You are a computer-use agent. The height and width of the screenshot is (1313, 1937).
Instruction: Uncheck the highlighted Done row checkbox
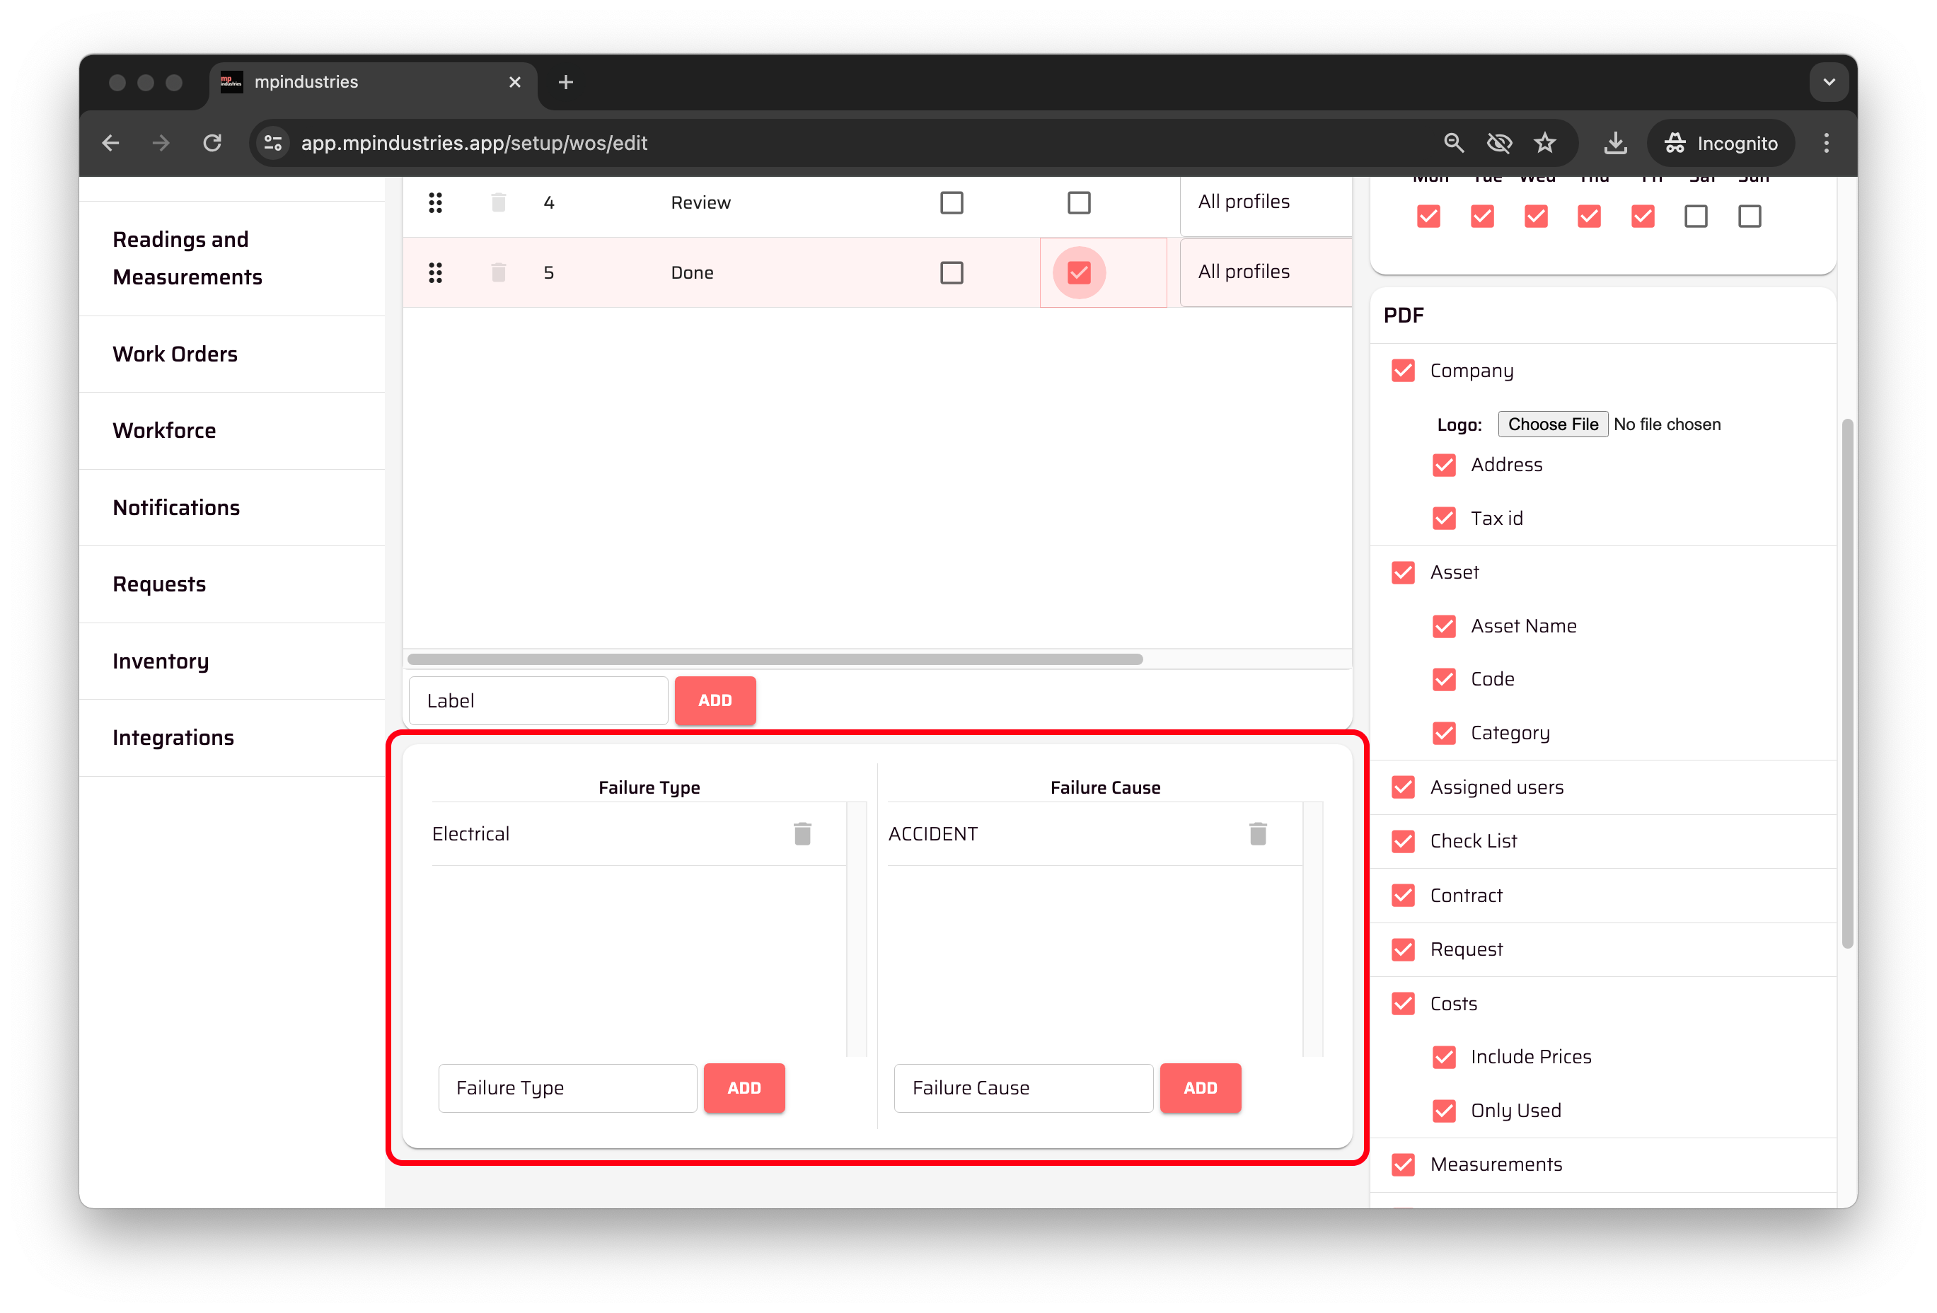(1079, 272)
